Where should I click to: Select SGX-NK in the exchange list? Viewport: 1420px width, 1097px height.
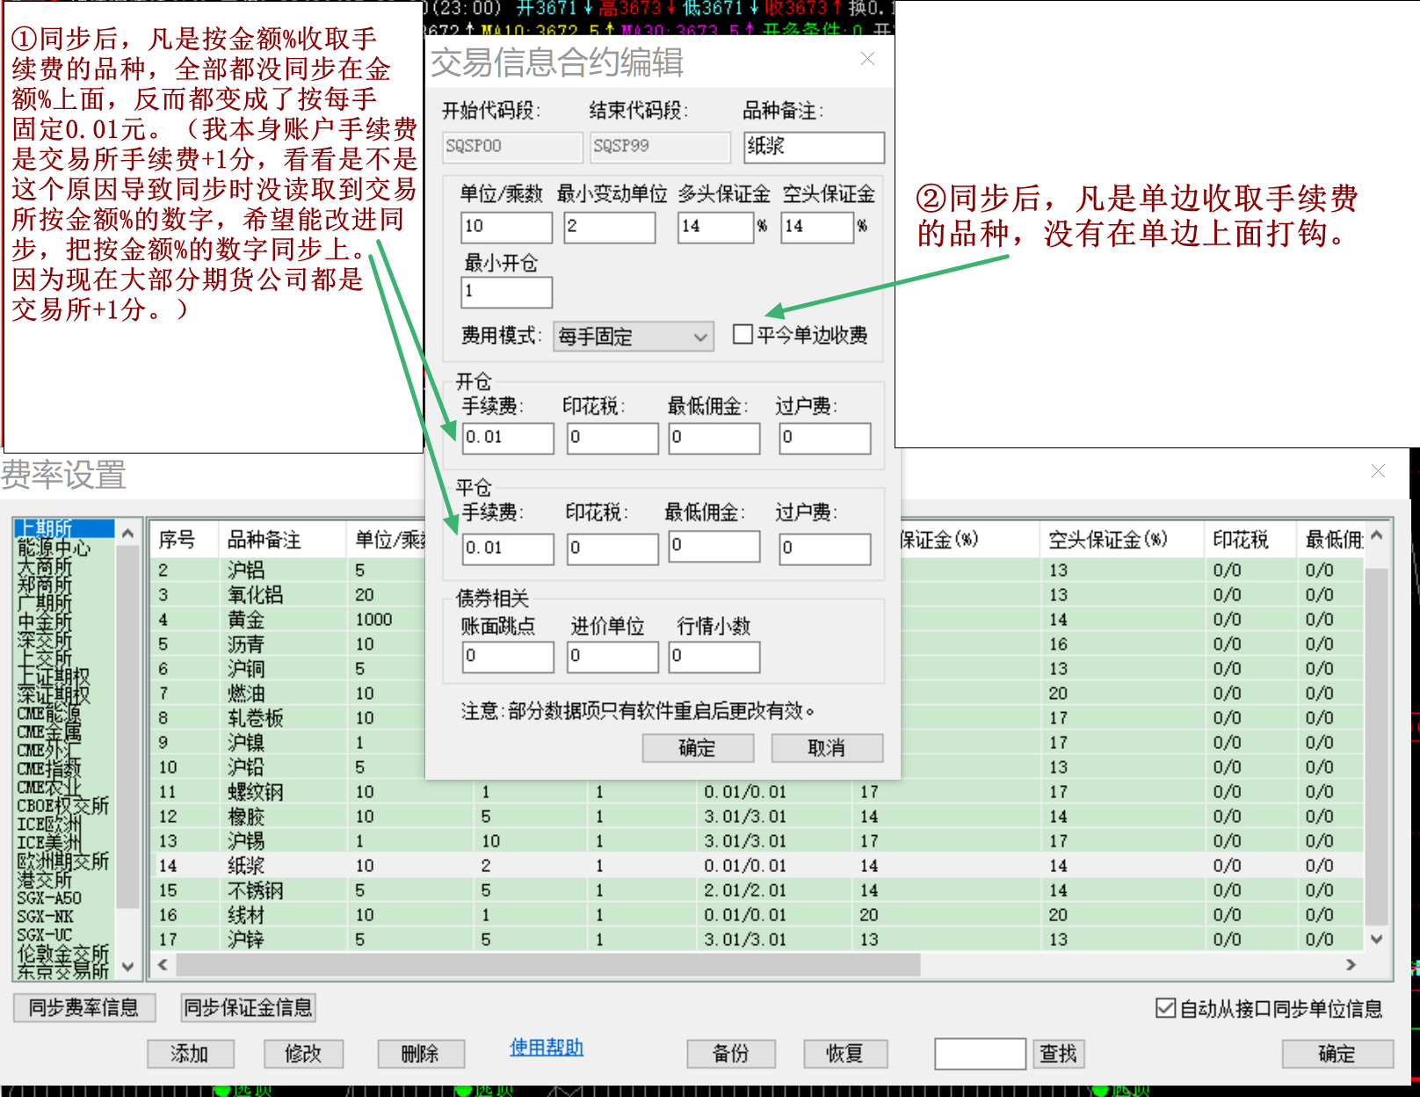[64, 916]
